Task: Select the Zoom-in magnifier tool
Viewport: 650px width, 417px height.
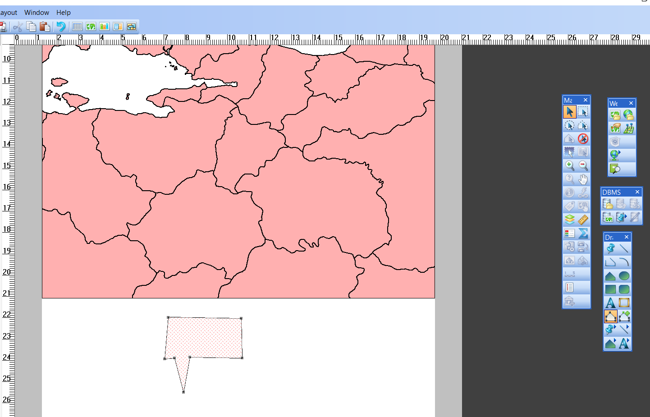Action: [570, 165]
